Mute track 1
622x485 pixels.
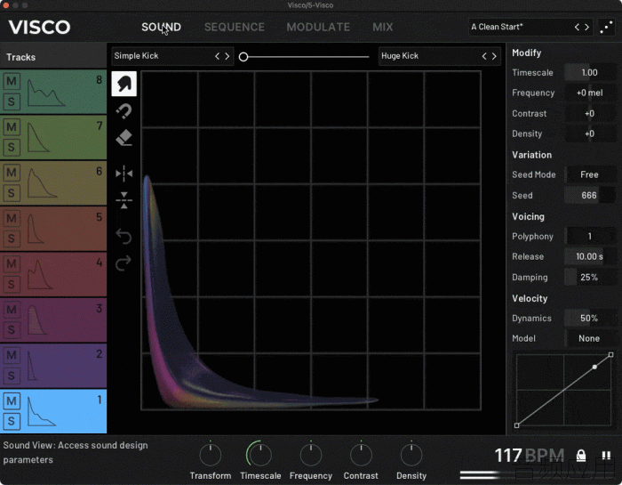(x=12, y=401)
